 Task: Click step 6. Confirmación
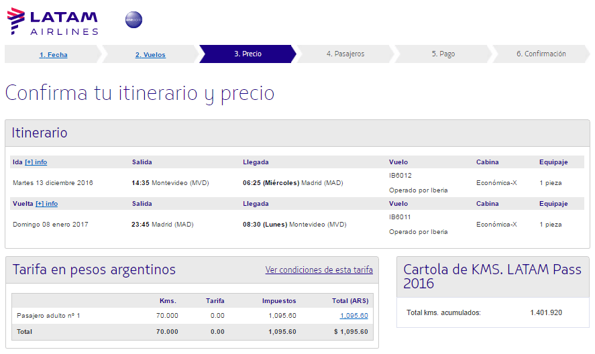coord(541,54)
